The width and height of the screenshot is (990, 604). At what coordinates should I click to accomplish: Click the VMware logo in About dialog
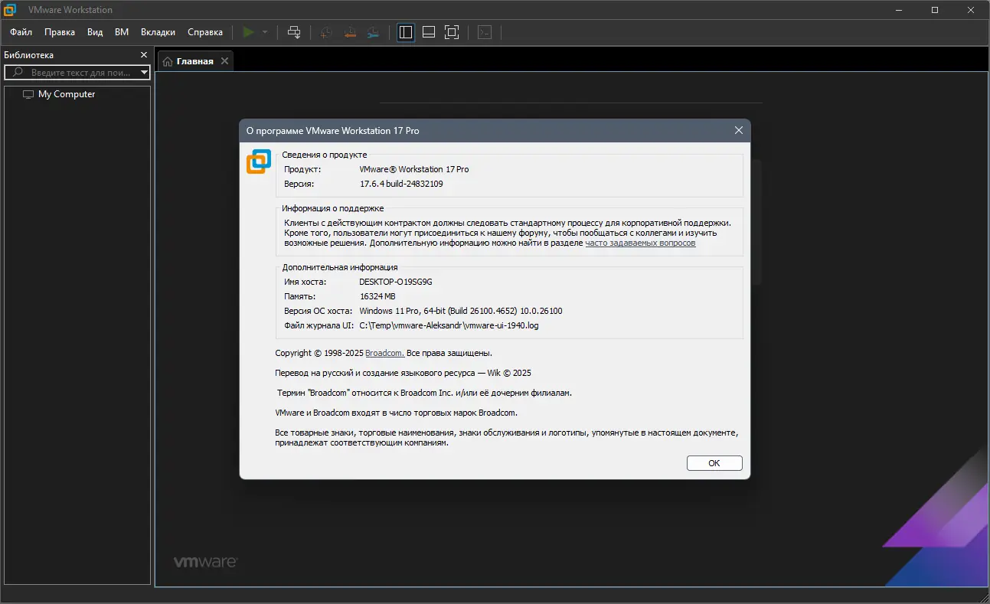point(259,162)
